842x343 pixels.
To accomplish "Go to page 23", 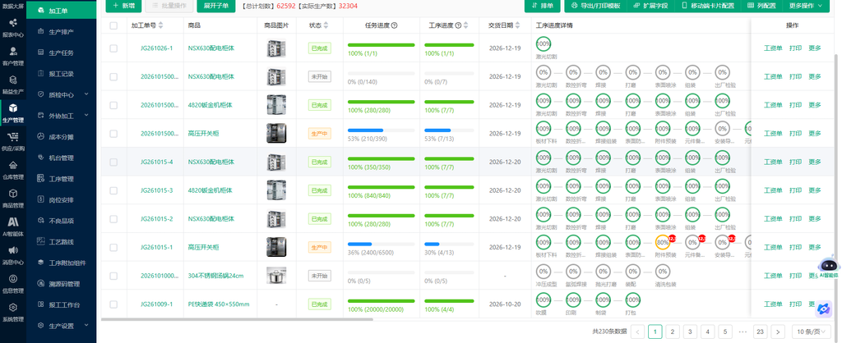I will click(x=759, y=332).
